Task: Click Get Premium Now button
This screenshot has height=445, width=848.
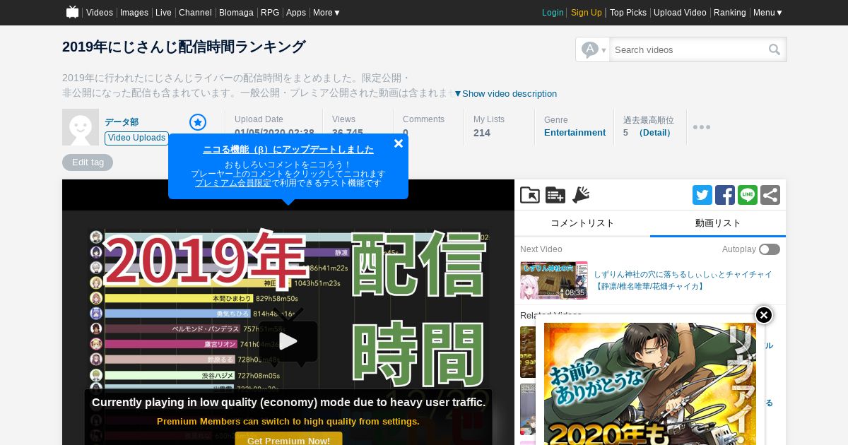Action: pos(288,440)
